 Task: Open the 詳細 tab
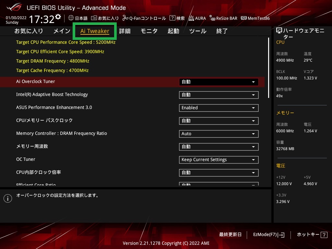coord(125,31)
